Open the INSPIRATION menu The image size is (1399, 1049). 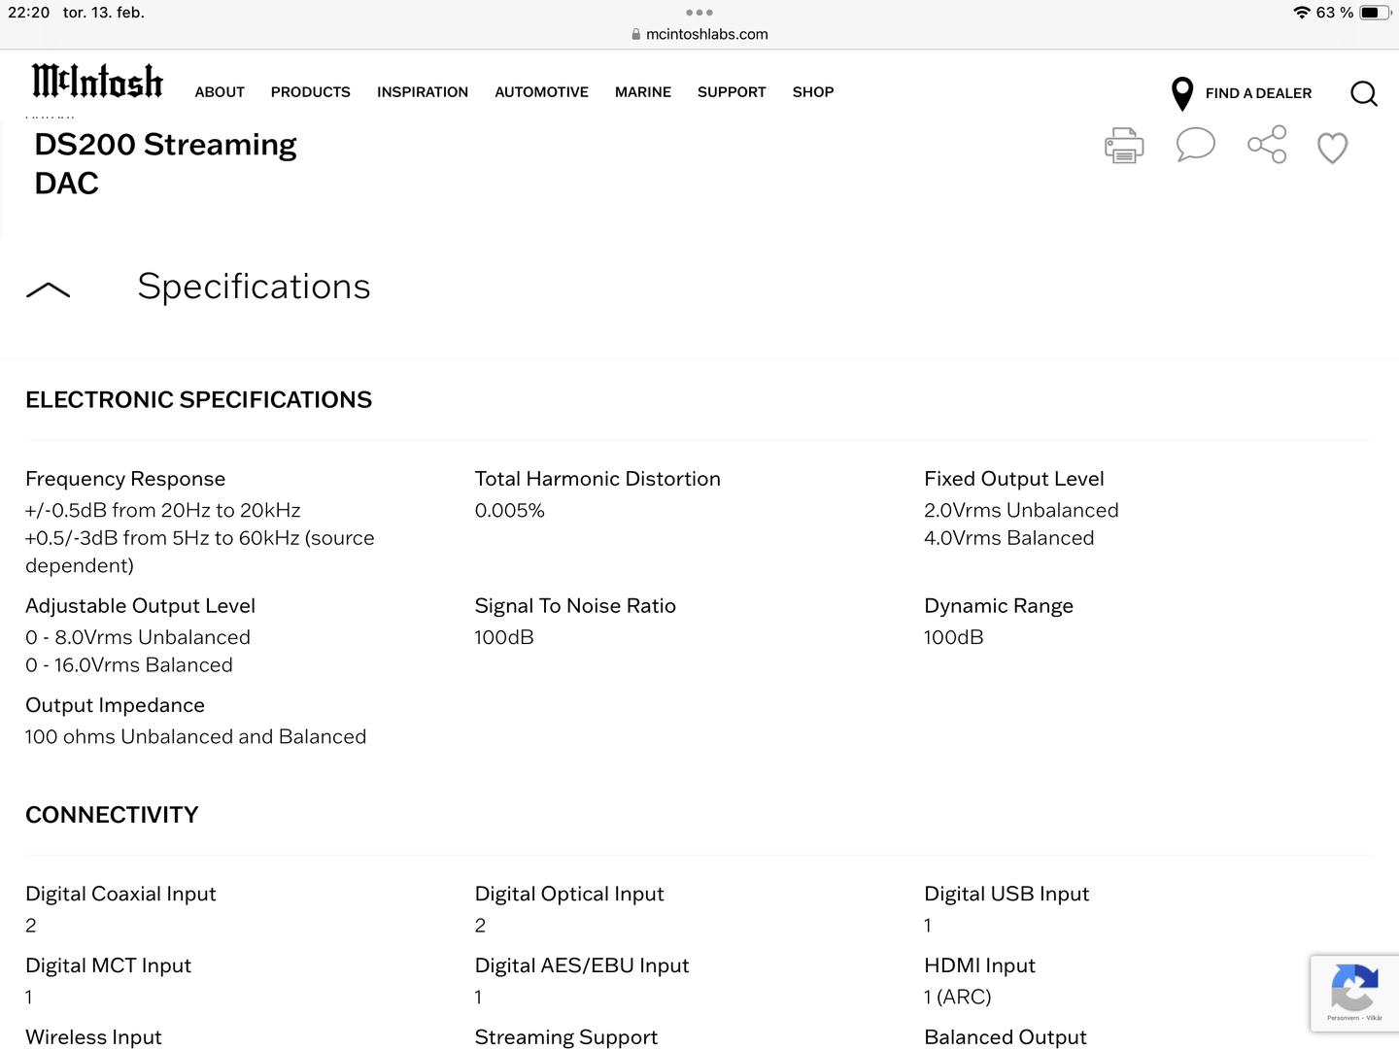423,92
